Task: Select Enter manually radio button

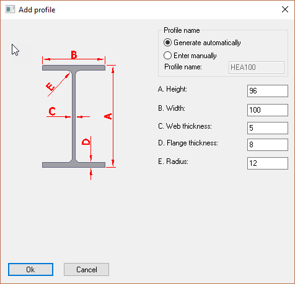Action: point(167,56)
